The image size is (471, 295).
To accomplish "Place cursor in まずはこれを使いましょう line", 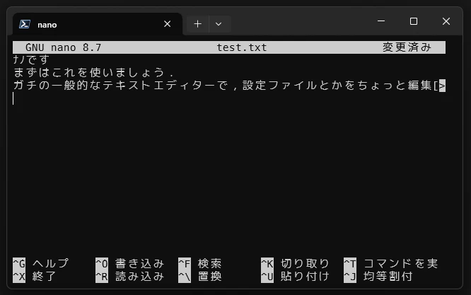I will coord(94,72).
